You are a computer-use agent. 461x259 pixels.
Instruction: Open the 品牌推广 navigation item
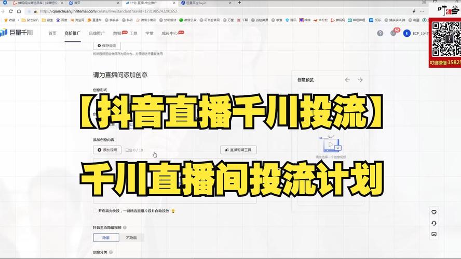[97, 33]
